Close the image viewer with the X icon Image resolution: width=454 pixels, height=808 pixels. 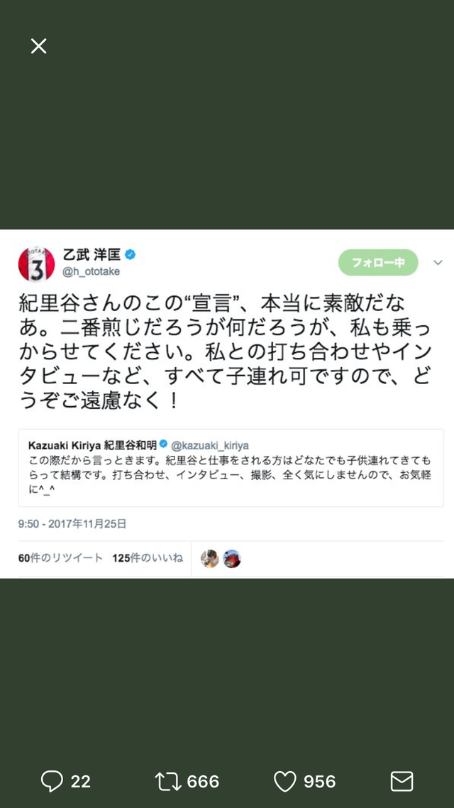tap(38, 46)
